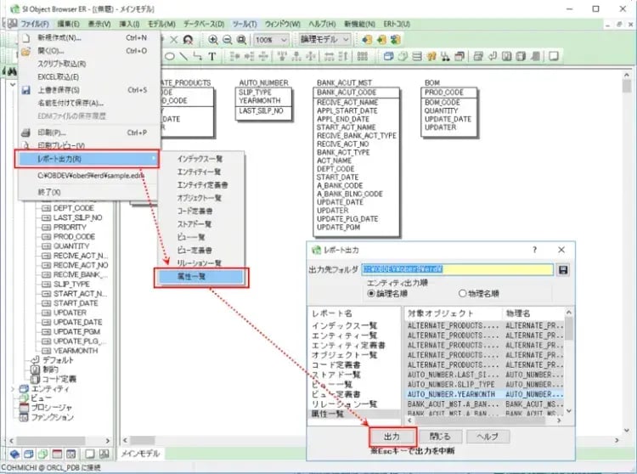Click the entity icon in bottom-left tab strip
Image resolution: width=637 pixels, height=474 pixels.
28,454
